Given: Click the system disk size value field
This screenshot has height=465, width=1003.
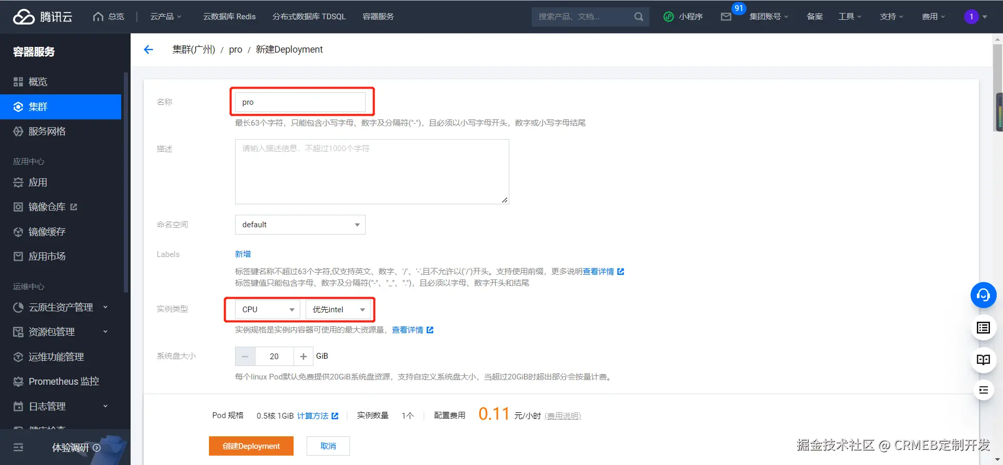Looking at the screenshot, I should pos(274,357).
